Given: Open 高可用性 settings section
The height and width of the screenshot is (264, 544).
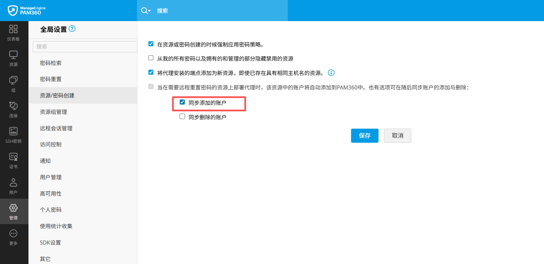Looking at the screenshot, I should pos(51,194).
